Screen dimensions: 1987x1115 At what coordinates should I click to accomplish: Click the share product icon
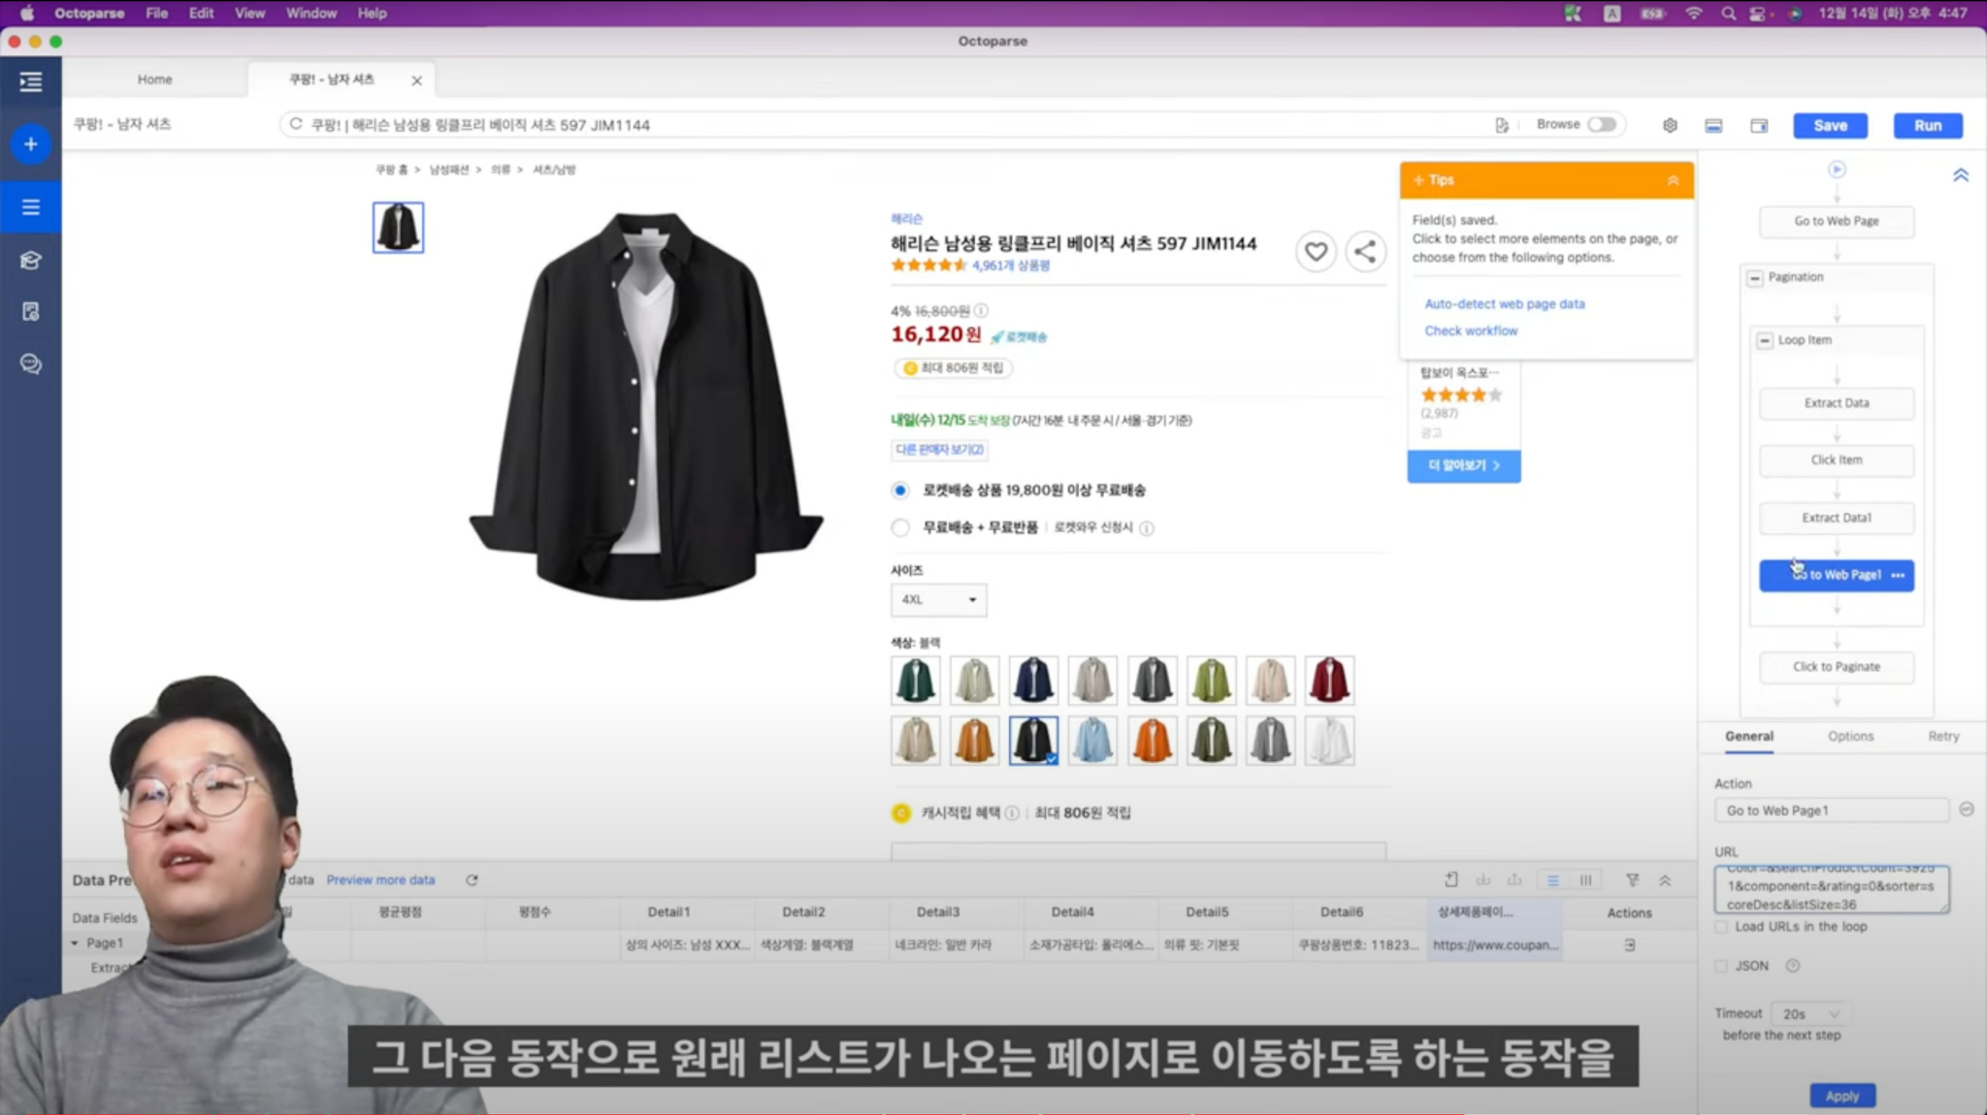[1365, 252]
